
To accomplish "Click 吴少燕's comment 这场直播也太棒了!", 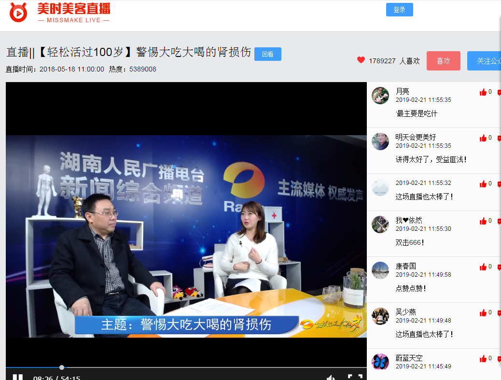I will pyautogui.click(x=424, y=334).
